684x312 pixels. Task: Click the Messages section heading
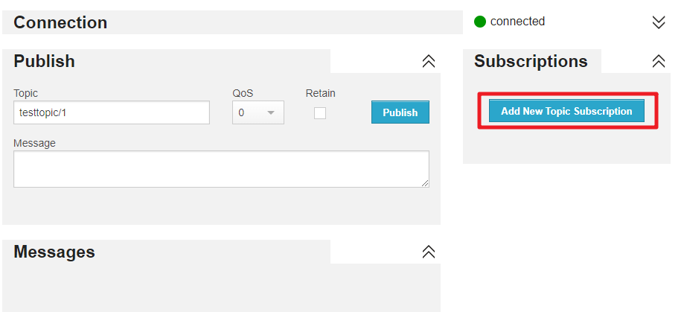(x=54, y=252)
